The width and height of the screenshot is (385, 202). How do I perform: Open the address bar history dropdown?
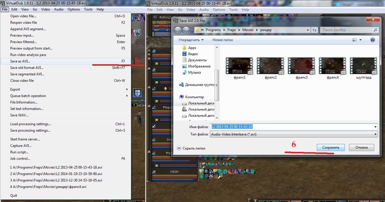pyautogui.click(x=308, y=30)
